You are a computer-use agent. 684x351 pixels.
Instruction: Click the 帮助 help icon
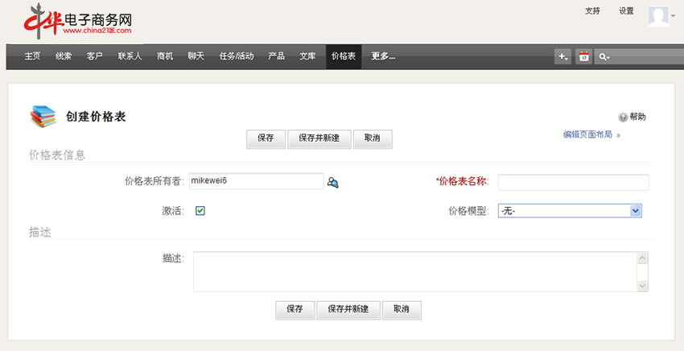coord(623,118)
